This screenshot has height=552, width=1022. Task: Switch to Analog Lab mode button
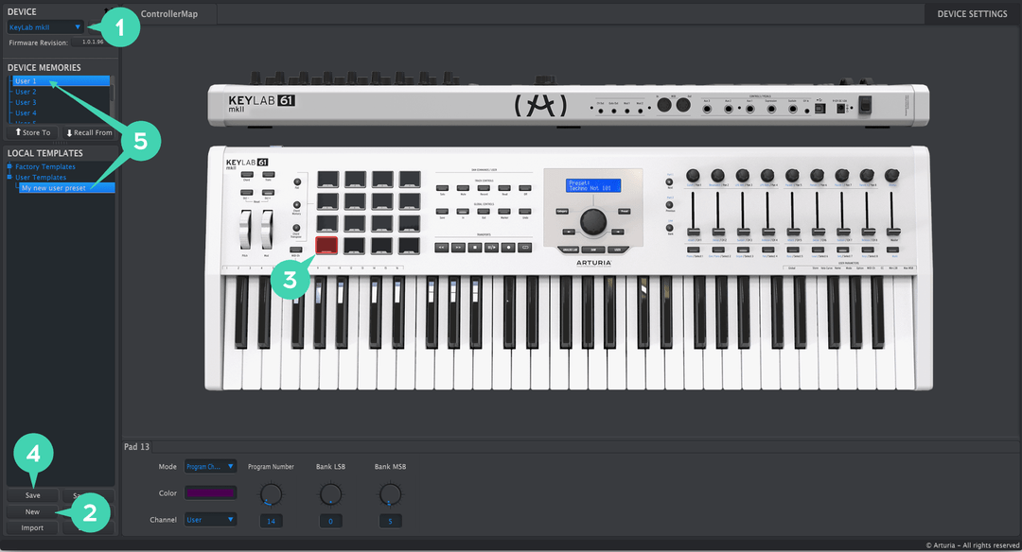click(569, 250)
